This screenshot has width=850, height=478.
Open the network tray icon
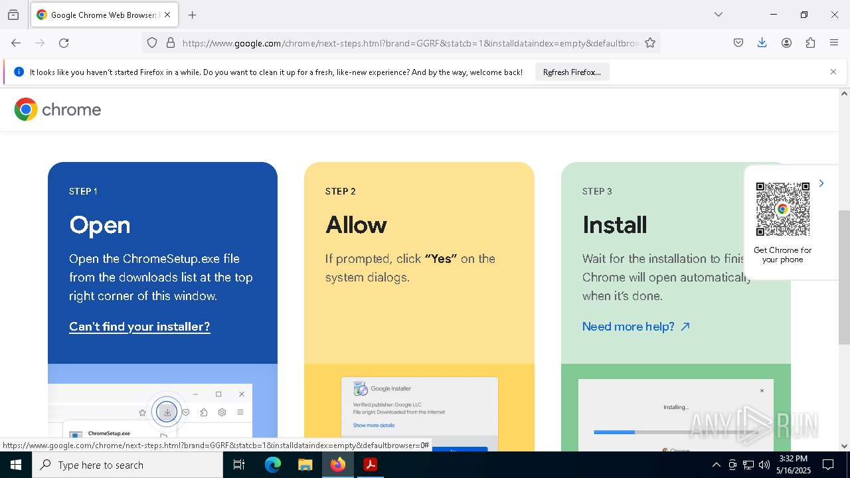click(748, 465)
